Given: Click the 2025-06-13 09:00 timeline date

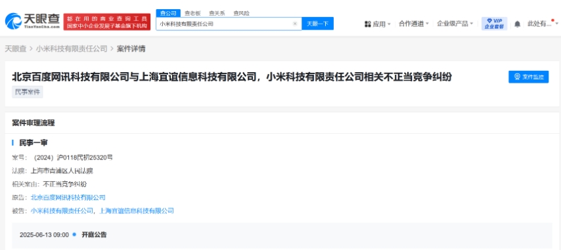Looking at the screenshot, I should tap(44, 235).
